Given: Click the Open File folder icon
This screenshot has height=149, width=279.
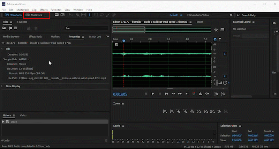Looking at the screenshot, I should click(5, 28).
